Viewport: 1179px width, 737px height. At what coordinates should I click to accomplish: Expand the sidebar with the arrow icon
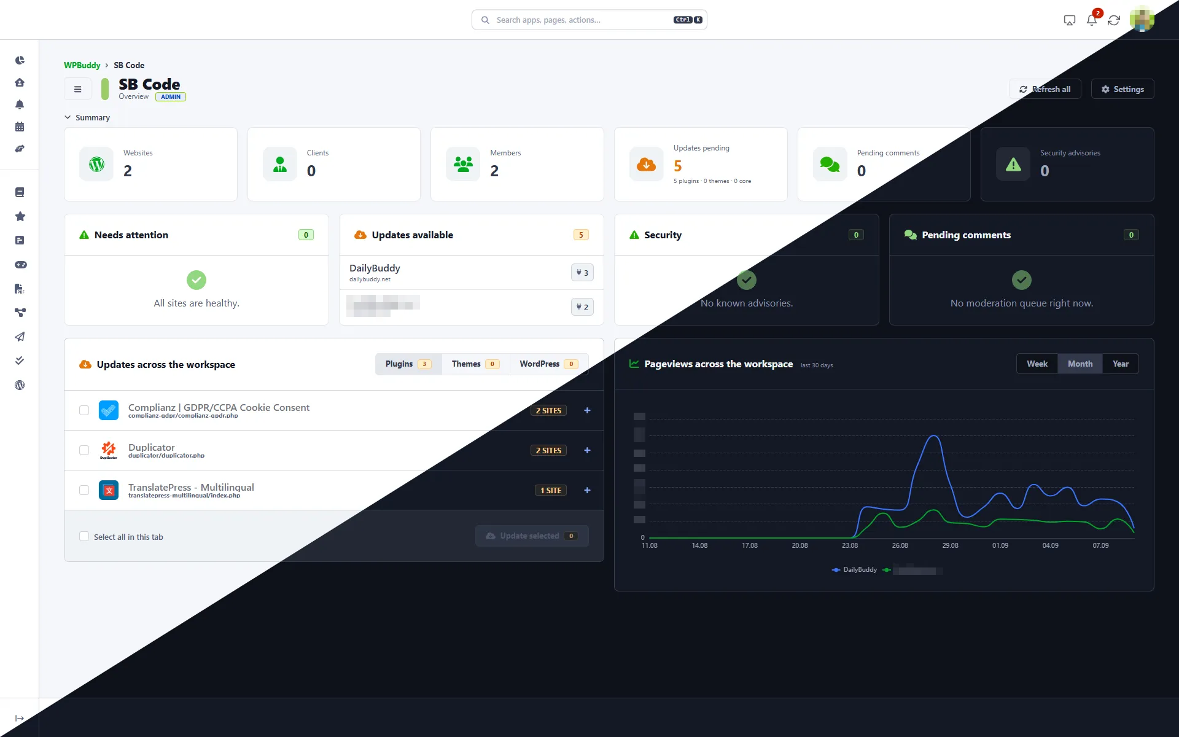(x=20, y=718)
